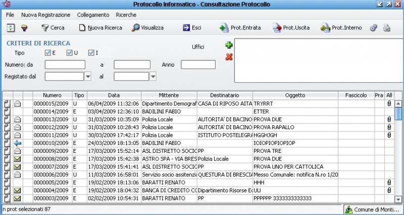Click the vertical scrollbar of the results table
This screenshot has height=215, width=404.
pyautogui.click(x=398, y=151)
